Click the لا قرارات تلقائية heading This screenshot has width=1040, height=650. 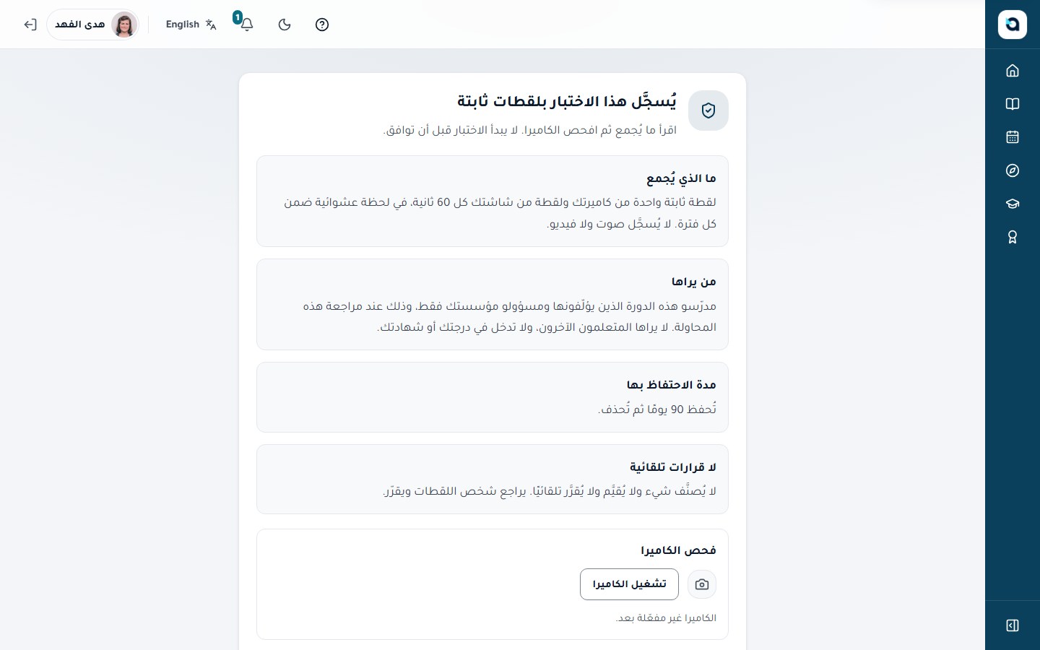pyautogui.click(x=673, y=467)
